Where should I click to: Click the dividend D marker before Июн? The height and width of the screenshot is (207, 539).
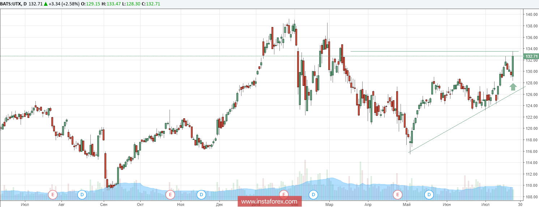[429, 195]
